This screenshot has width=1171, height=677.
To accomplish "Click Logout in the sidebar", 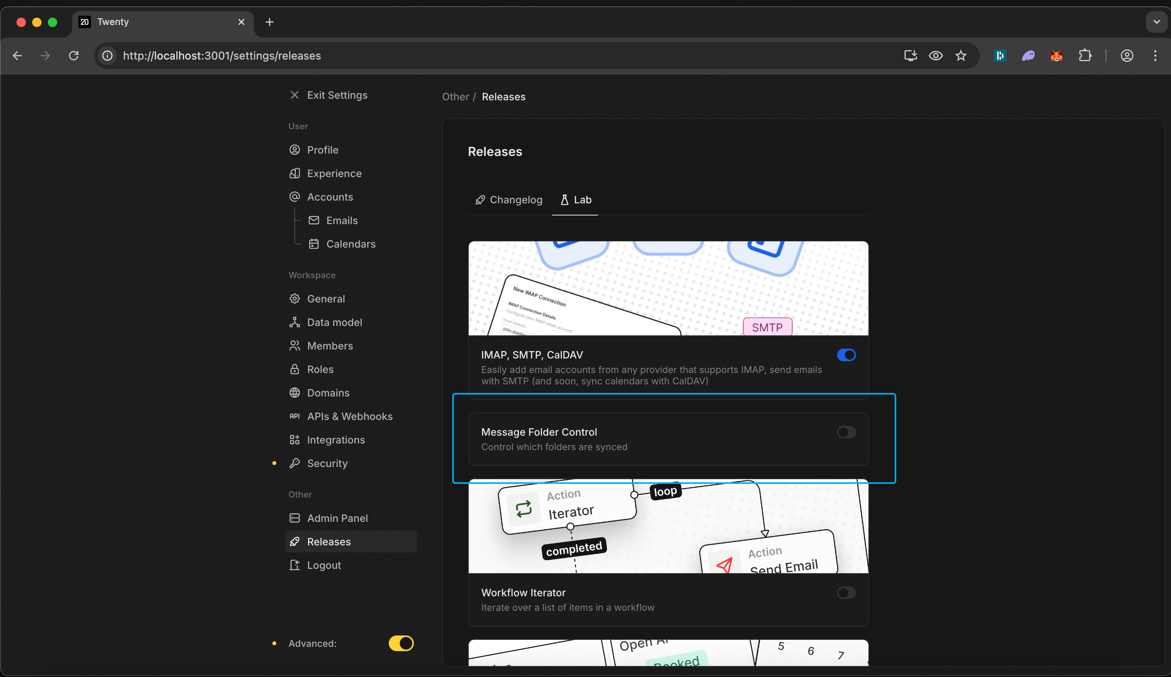I will [x=324, y=565].
